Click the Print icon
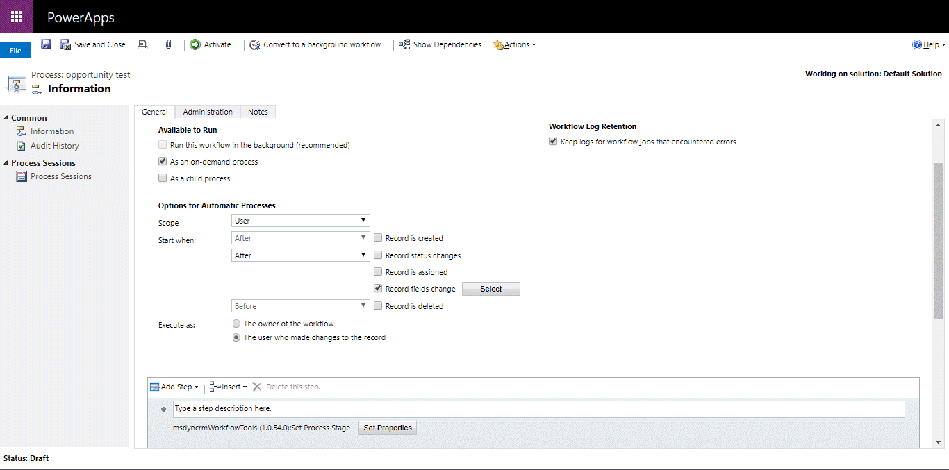949x470 pixels. click(142, 44)
